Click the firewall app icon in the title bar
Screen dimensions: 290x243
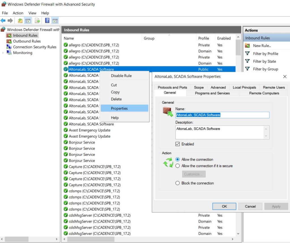pos(4,4)
